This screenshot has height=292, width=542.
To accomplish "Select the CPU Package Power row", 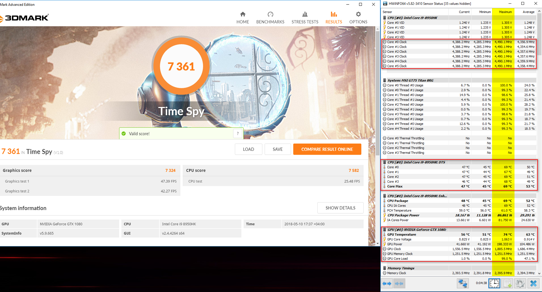I will [x=459, y=215].
